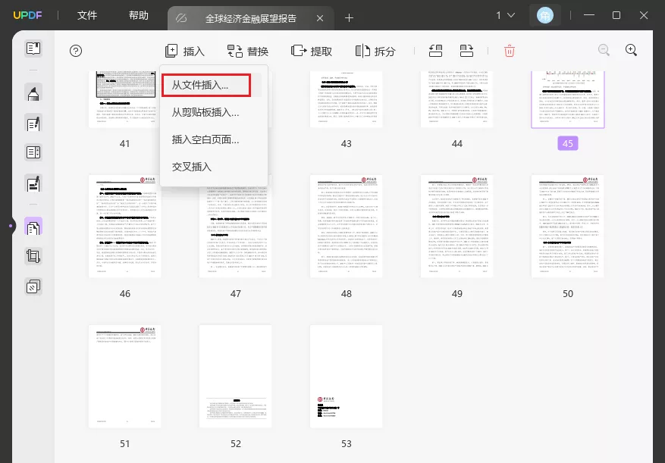This screenshot has width=665, height=463.
Task: Select page 53 thumbnail
Action: [x=346, y=377]
